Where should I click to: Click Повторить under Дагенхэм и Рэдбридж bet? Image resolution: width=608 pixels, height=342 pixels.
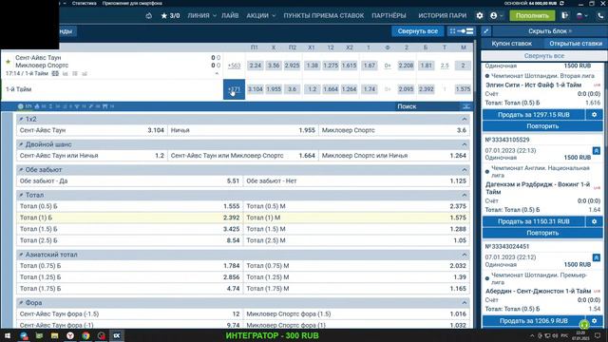pyautogui.click(x=542, y=233)
